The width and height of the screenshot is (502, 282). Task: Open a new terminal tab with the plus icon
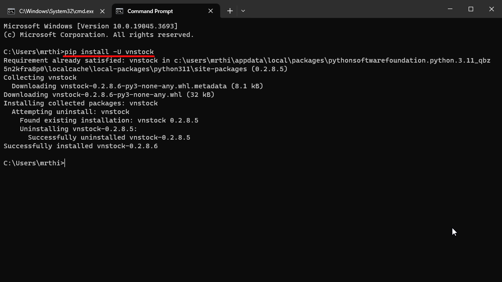pyautogui.click(x=230, y=10)
